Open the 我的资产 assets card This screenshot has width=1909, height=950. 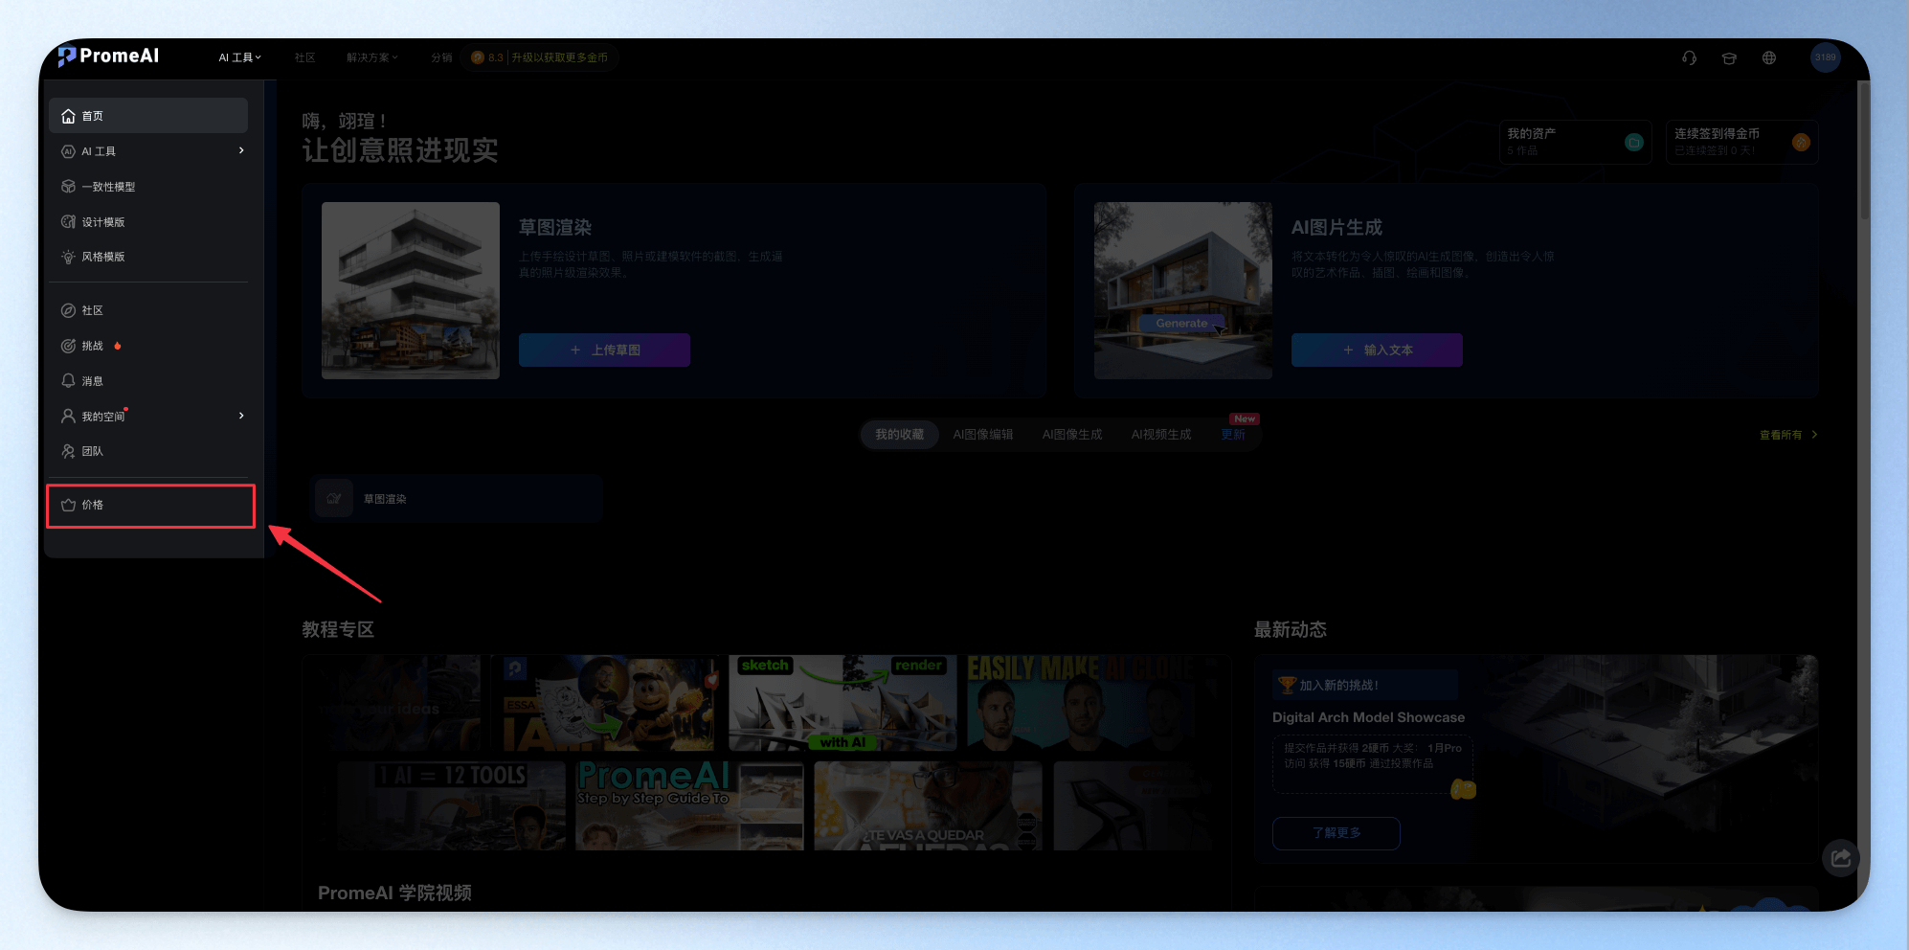[1575, 142]
